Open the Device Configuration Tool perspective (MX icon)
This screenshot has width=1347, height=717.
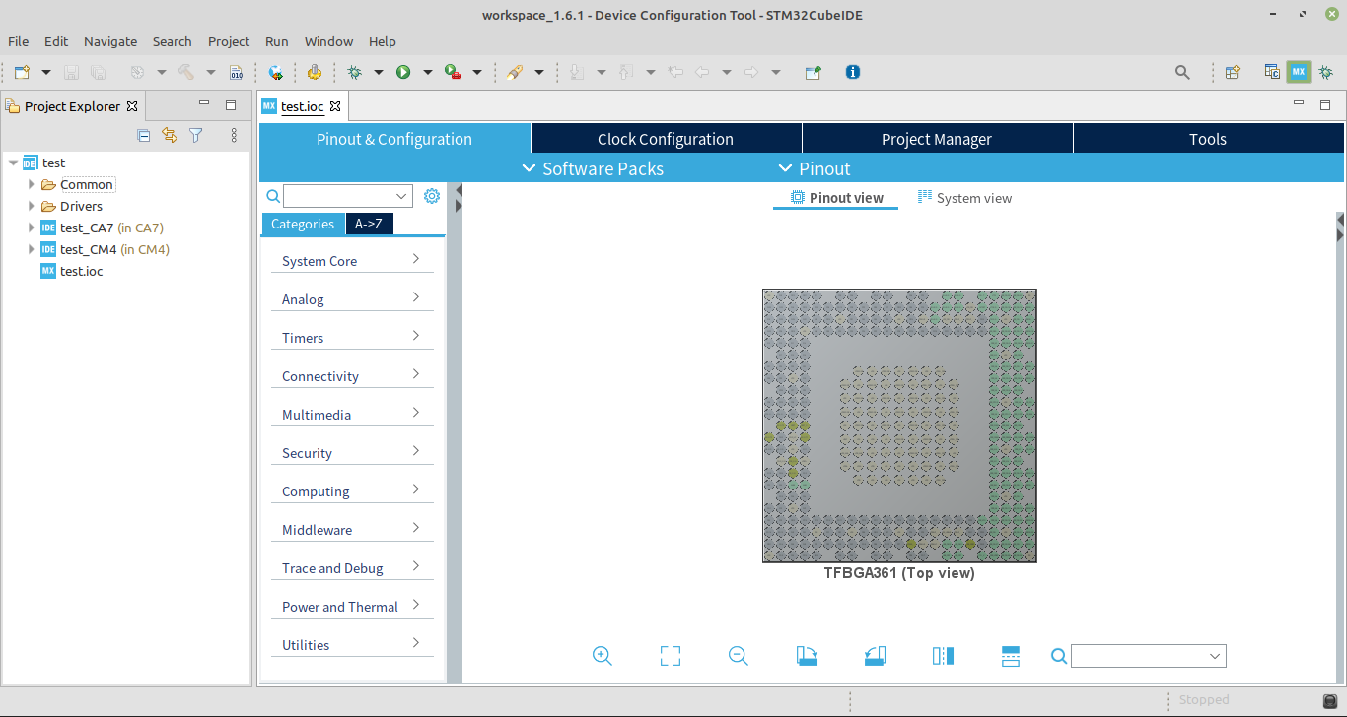pyautogui.click(x=1299, y=72)
